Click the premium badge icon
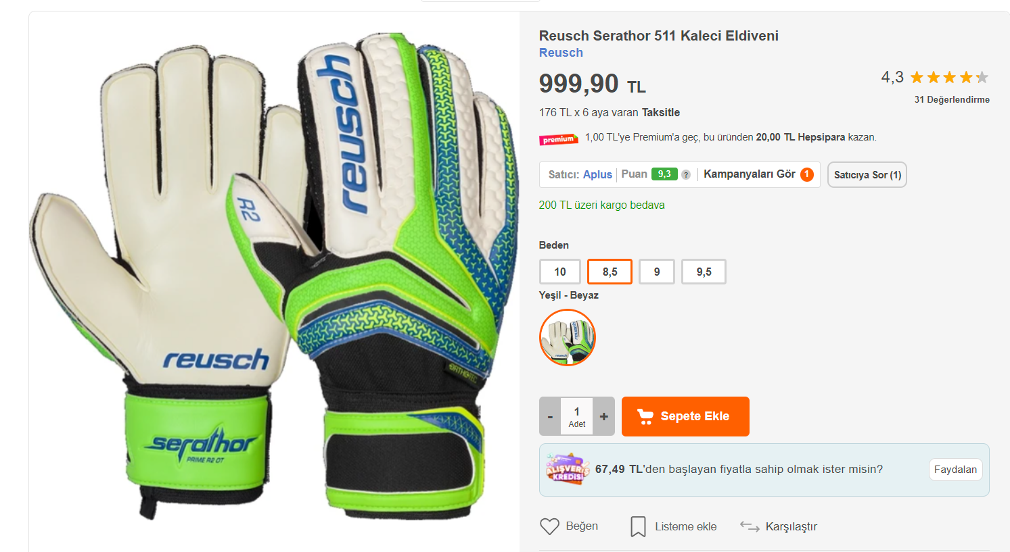 point(559,139)
